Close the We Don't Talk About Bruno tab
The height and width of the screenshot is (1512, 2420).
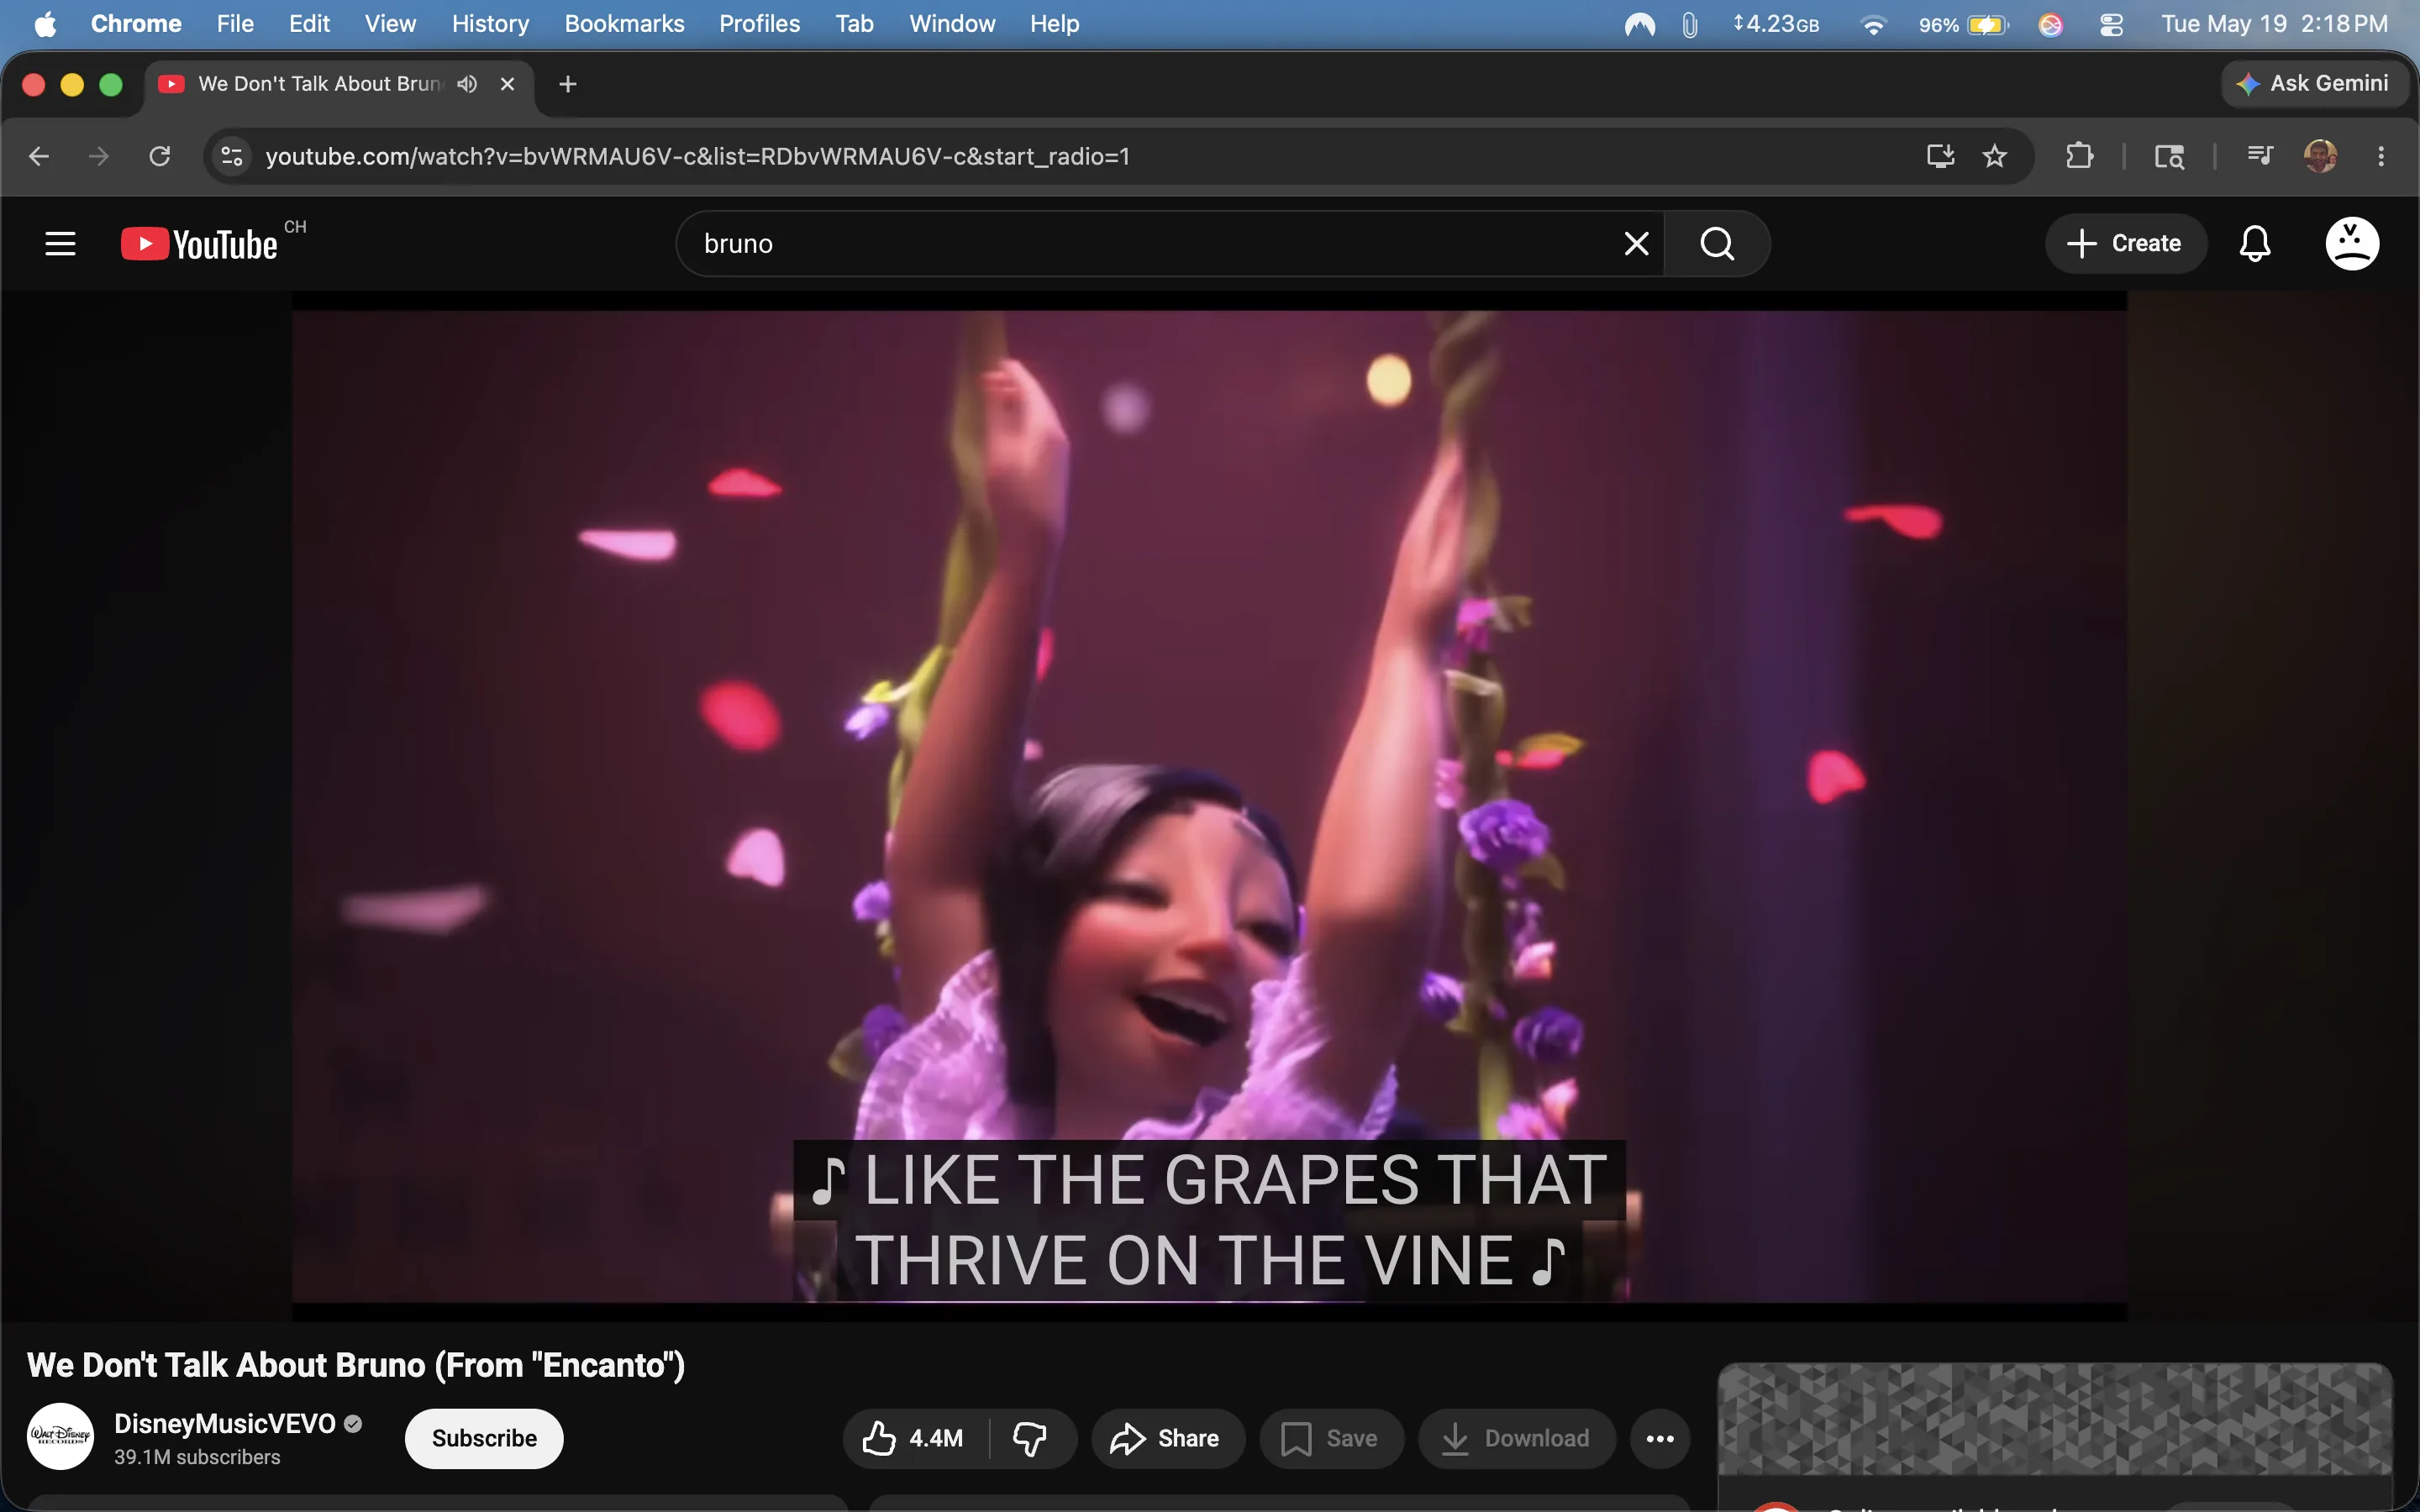pyautogui.click(x=507, y=84)
